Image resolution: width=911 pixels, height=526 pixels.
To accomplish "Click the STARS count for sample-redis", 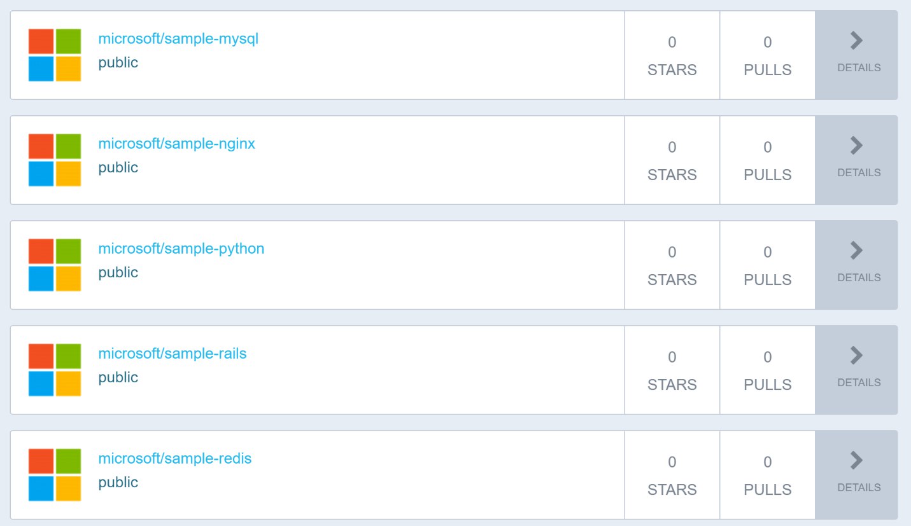I will [x=672, y=462].
